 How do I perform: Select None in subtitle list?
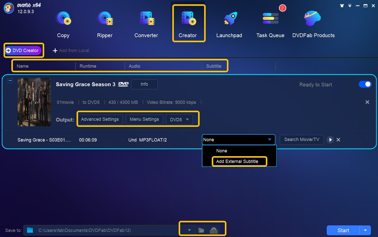click(x=222, y=151)
